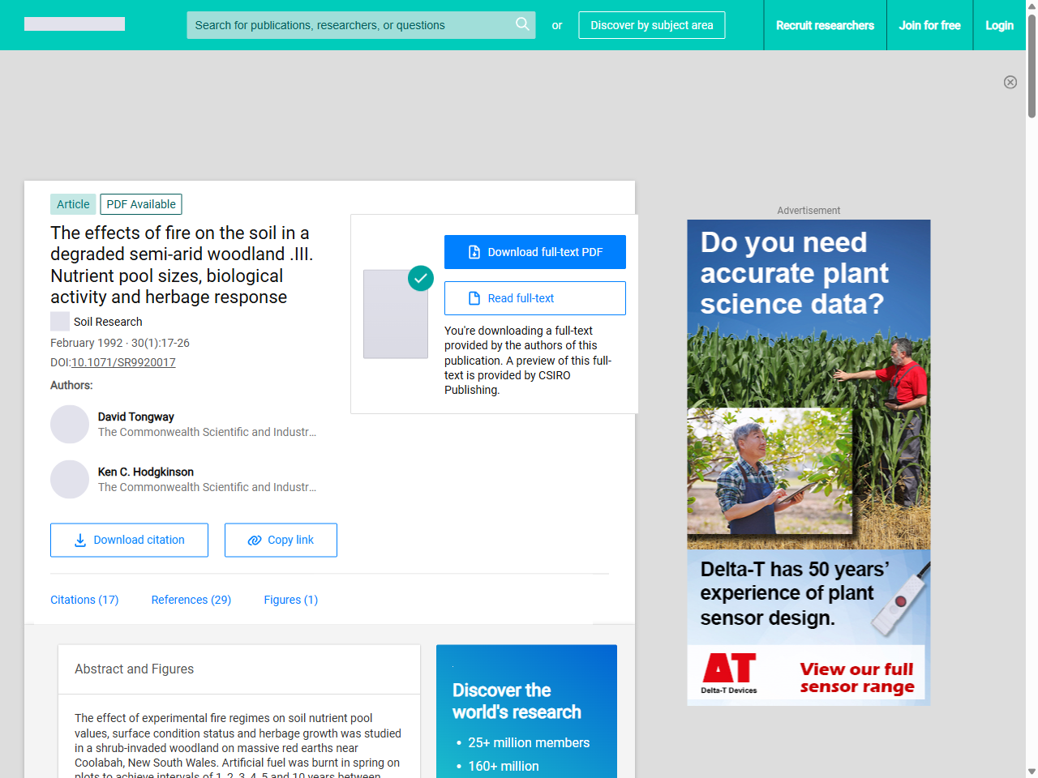Click Login in the top bar
Viewport: 1038px width, 778px height.
pos(999,25)
